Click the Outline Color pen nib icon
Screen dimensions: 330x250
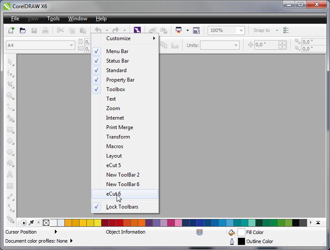tap(232, 241)
